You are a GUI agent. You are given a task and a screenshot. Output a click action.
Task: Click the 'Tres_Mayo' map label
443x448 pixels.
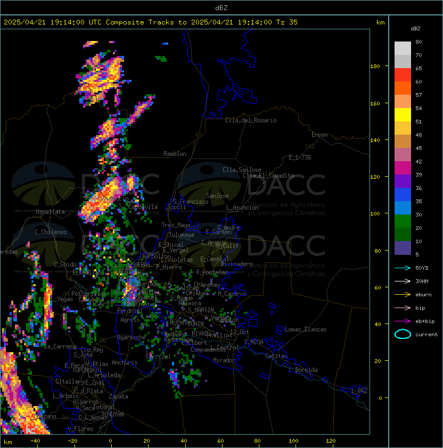click(176, 225)
